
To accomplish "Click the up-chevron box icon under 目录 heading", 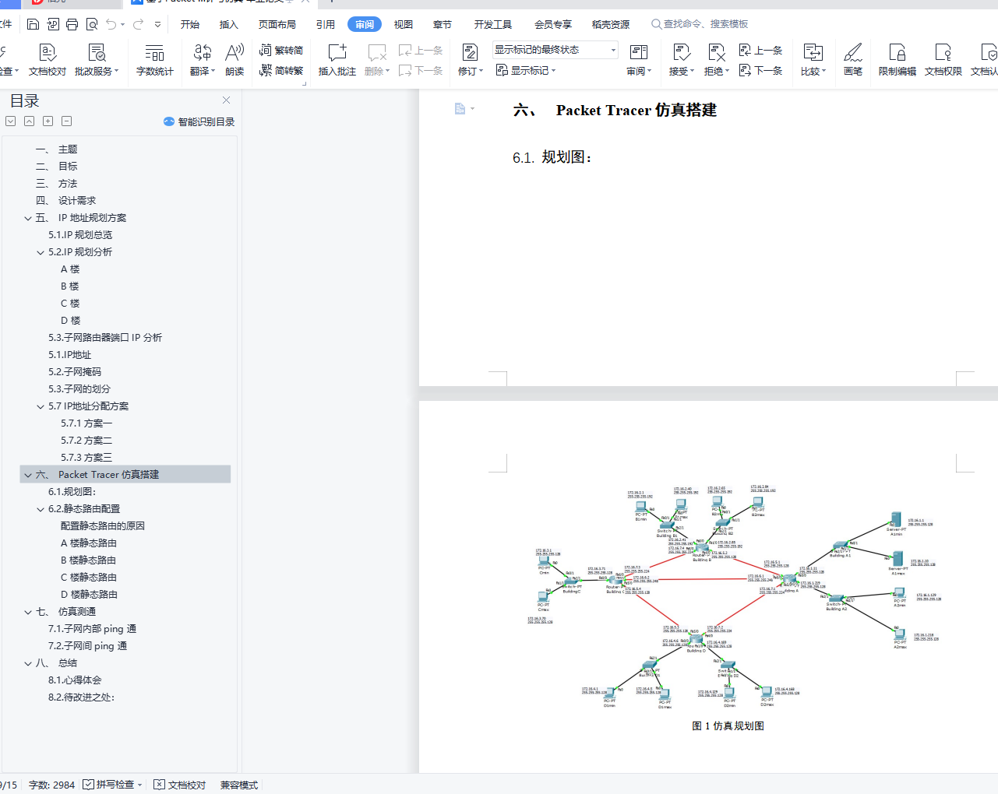I will (x=30, y=121).
